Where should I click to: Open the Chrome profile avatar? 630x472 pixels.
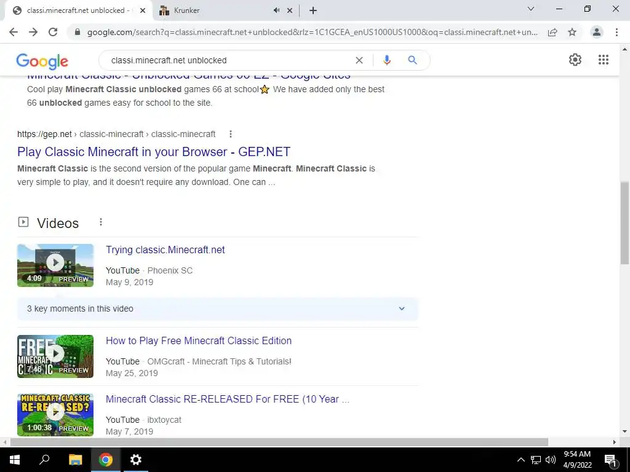pyautogui.click(x=597, y=32)
